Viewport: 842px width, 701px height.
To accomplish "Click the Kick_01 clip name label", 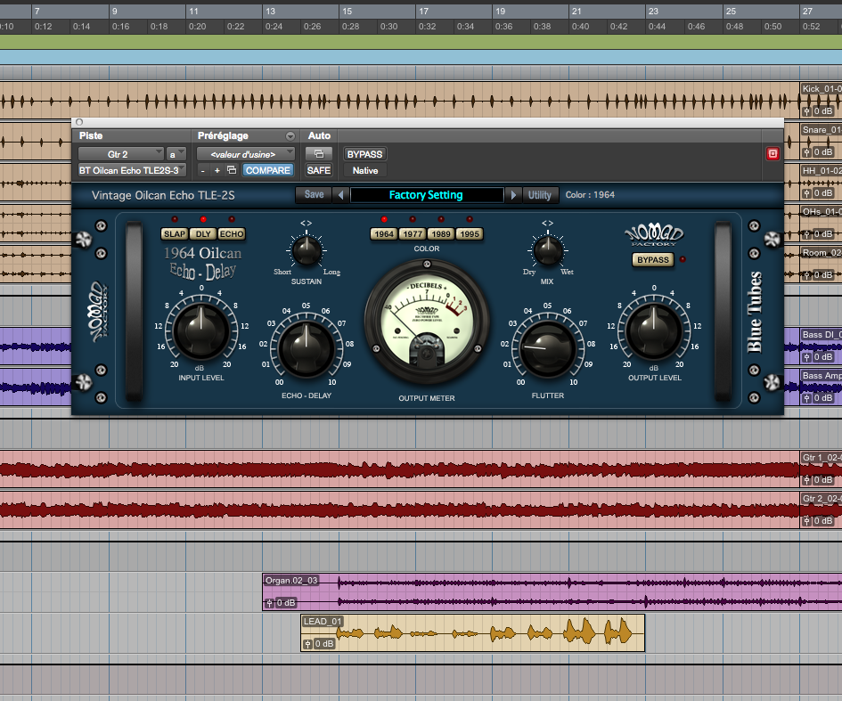I will (x=821, y=88).
